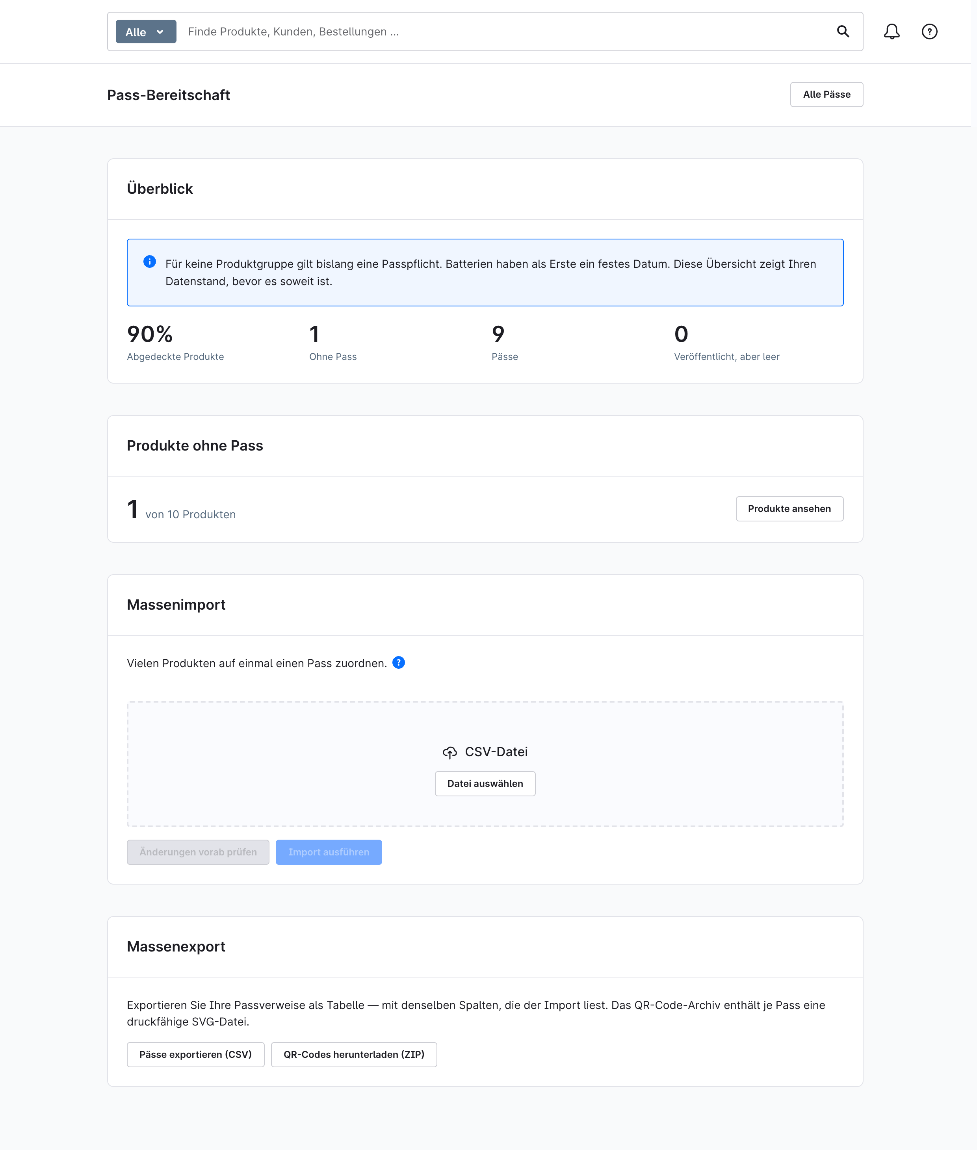
Task: Click the cloud upload icon beside CSV-Datei
Action: (449, 752)
